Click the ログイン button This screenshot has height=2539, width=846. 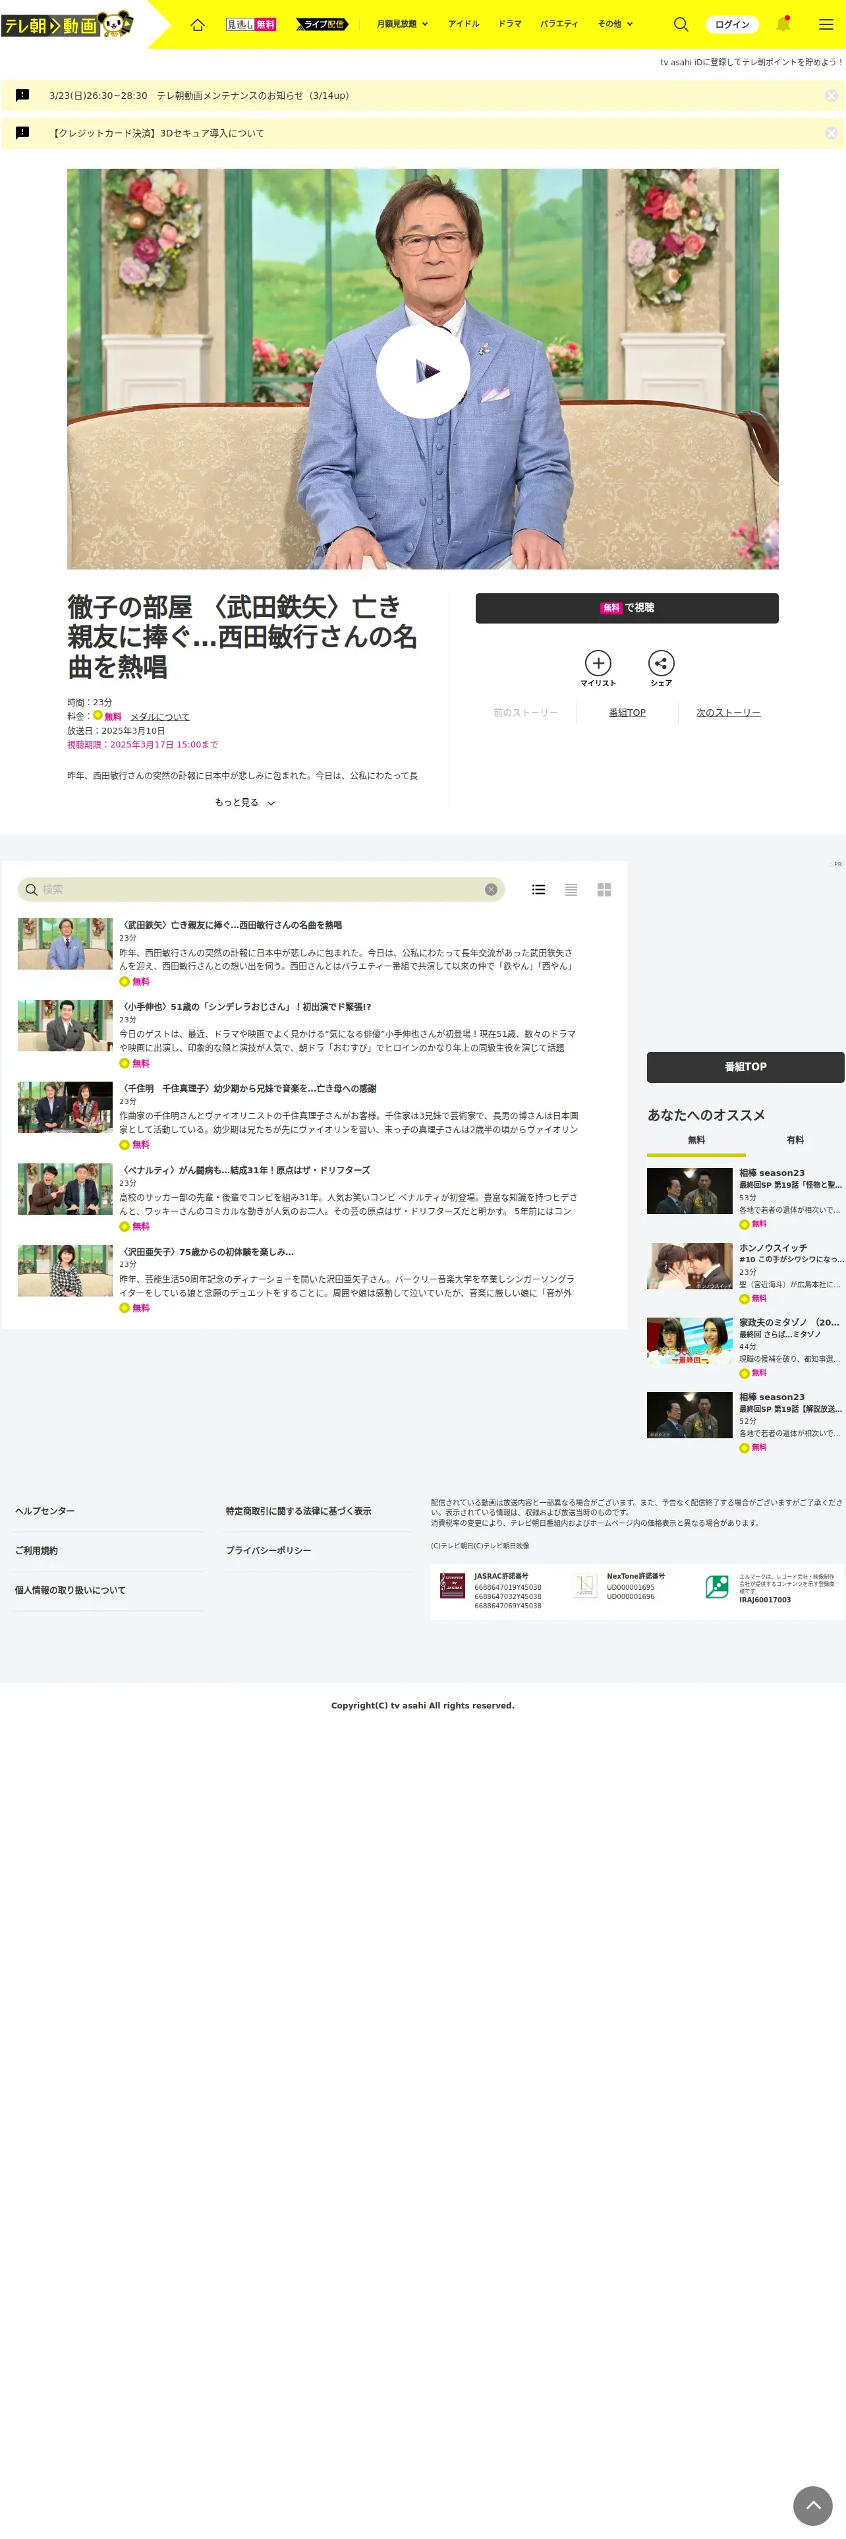(732, 24)
